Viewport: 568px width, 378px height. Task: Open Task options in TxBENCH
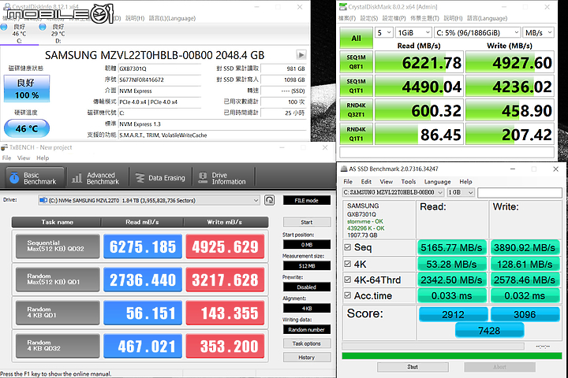tap(306, 343)
